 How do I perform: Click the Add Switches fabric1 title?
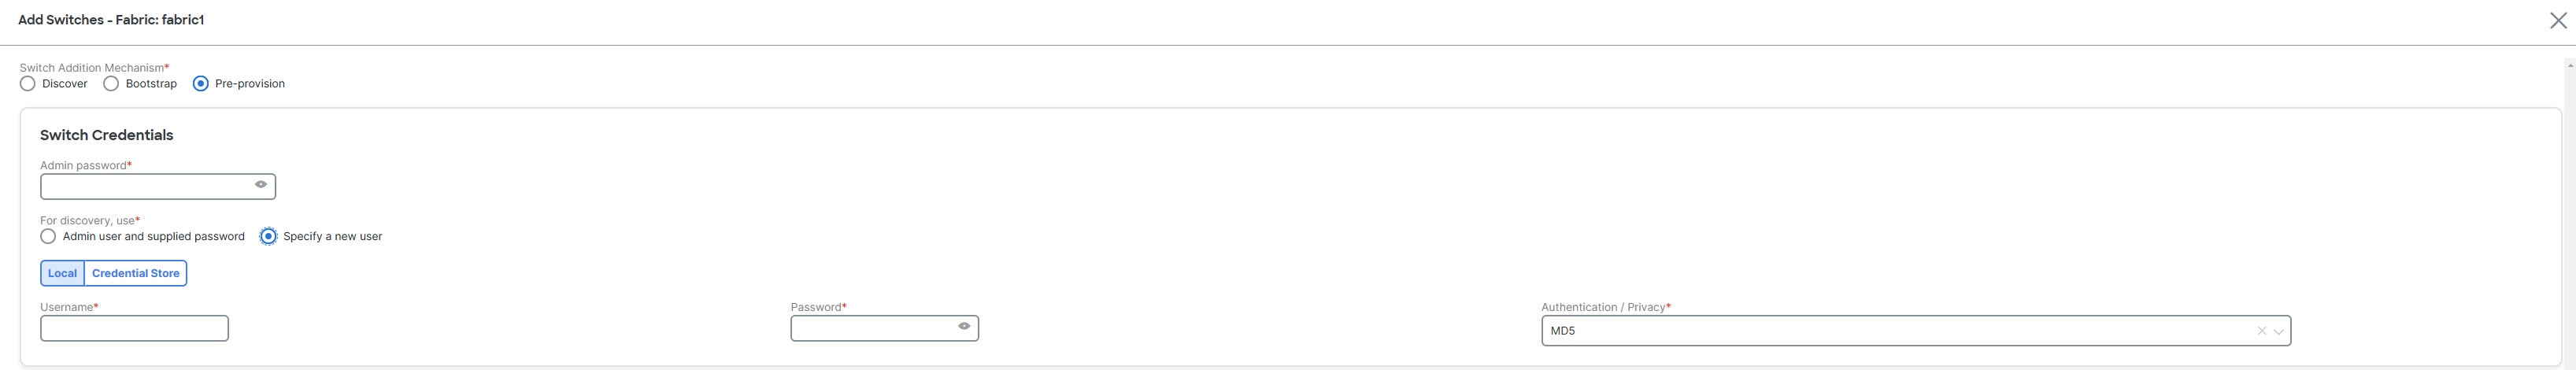(111, 20)
